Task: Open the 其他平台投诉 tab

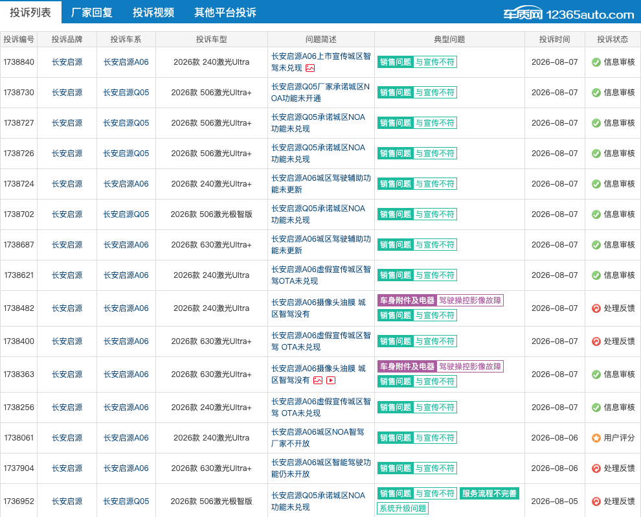Action: point(225,12)
